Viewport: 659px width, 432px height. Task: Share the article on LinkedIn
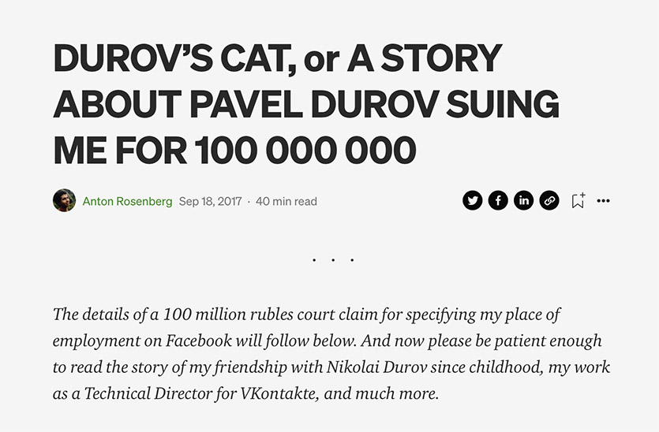pyautogui.click(x=523, y=200)
